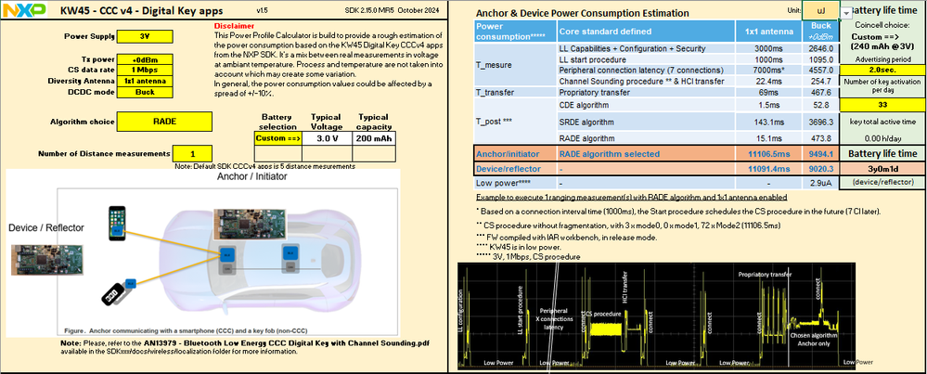Select the Number of Distance measurements value cell
927x374 pixels.
192,154
